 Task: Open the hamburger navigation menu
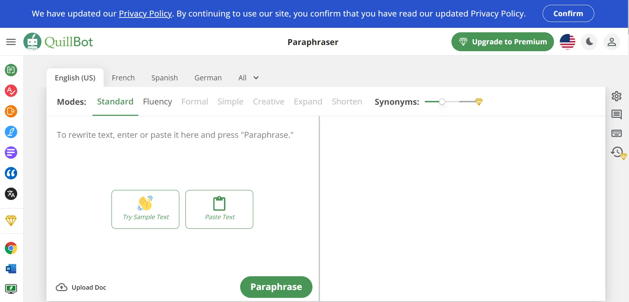11,42
